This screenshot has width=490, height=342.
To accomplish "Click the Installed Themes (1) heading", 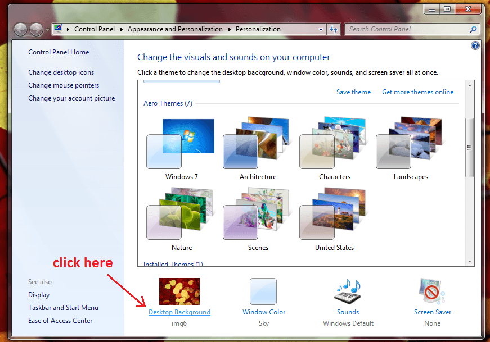I will tap(173, 264).
